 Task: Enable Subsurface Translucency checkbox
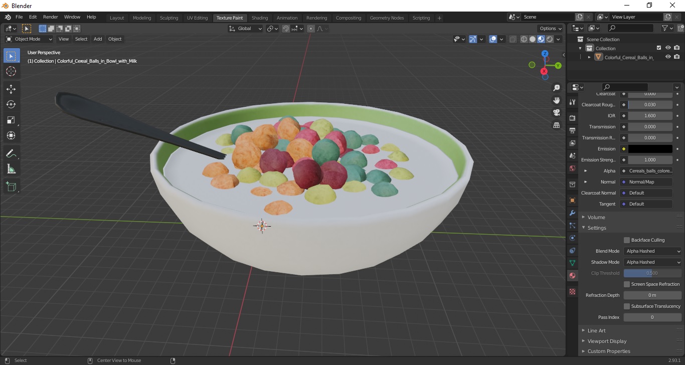click(x=626, y=306)
